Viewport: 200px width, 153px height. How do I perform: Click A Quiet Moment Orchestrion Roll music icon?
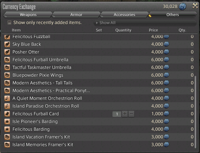pyautogui.click(x=7, y=98)
